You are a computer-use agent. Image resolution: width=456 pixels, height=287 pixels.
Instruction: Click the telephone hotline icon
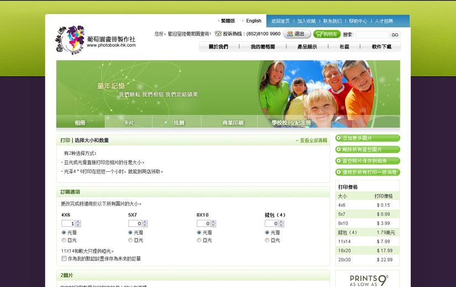tap(218, 34)
